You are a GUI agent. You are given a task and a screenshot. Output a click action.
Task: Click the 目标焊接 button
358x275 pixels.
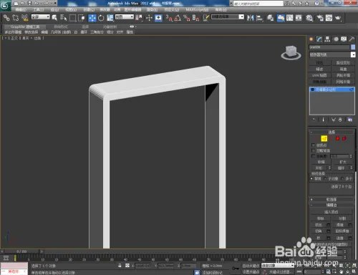(342, 231)
